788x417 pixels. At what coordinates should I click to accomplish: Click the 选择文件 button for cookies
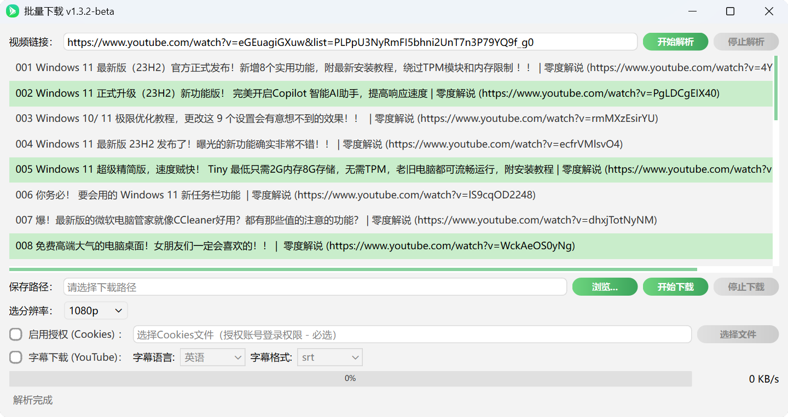[x=738, y=334]
